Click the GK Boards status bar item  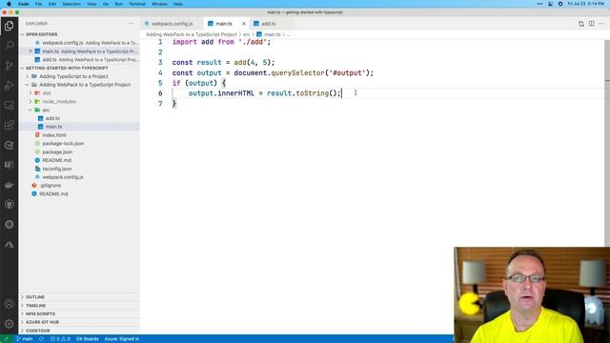pyautogui.click(x=87, y=339)
